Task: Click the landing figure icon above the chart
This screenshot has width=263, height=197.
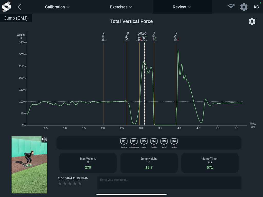Action: (x=176, y=36)
